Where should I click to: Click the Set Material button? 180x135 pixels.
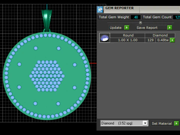click(162, 123)
